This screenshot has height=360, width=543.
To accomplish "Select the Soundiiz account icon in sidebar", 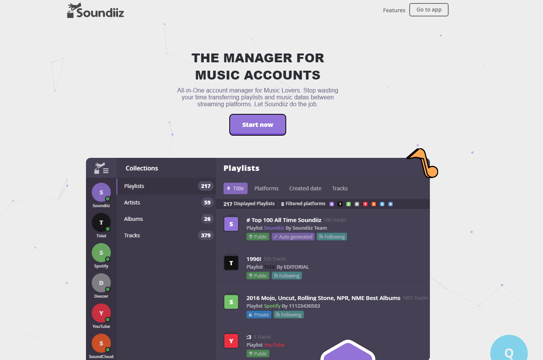I will point(101,192).
